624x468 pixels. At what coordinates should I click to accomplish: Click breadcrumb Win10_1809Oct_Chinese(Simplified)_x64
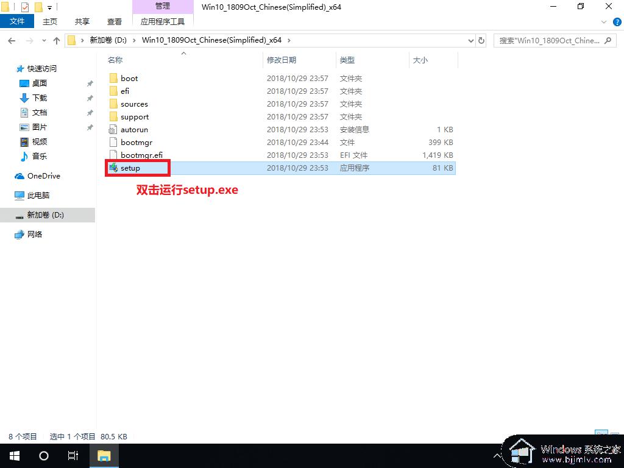211,40
